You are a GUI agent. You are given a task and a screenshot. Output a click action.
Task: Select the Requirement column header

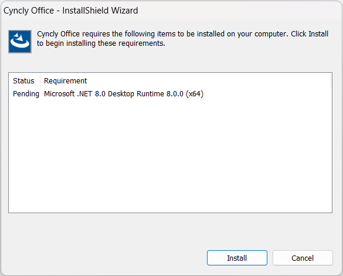186,81
